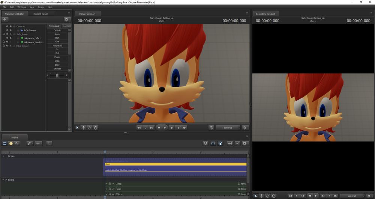
Task: Open the Windows menu
Action: [x=21, y=7]
